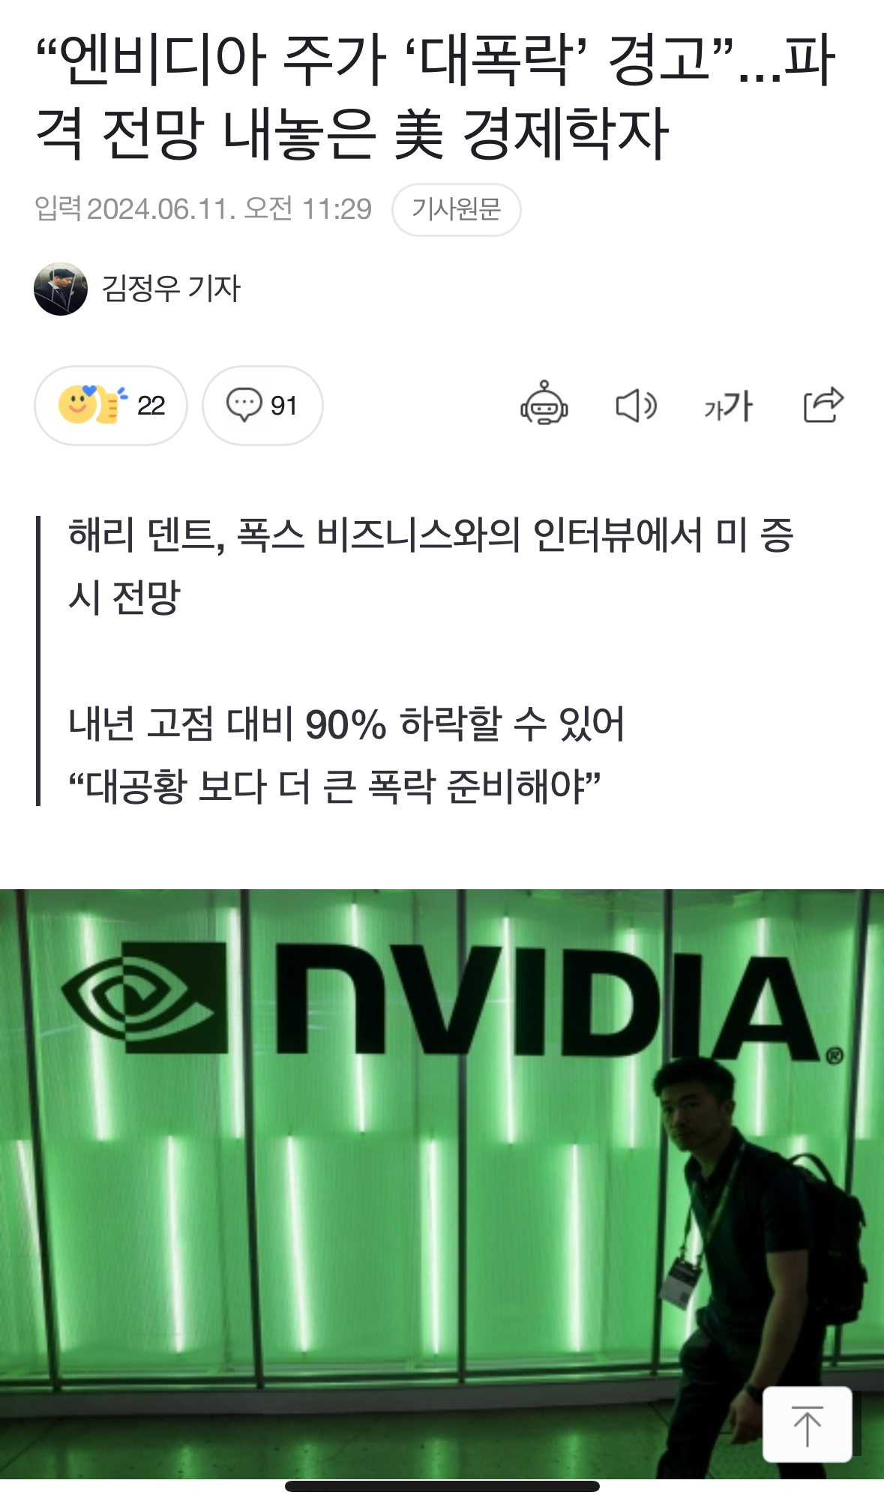Image resolution: width=884 pixels, height=1510 pixels.
Task: Tap the line 내년 고점 대비 90% 하락할 수 있어
Action: (x=346, y=724)
